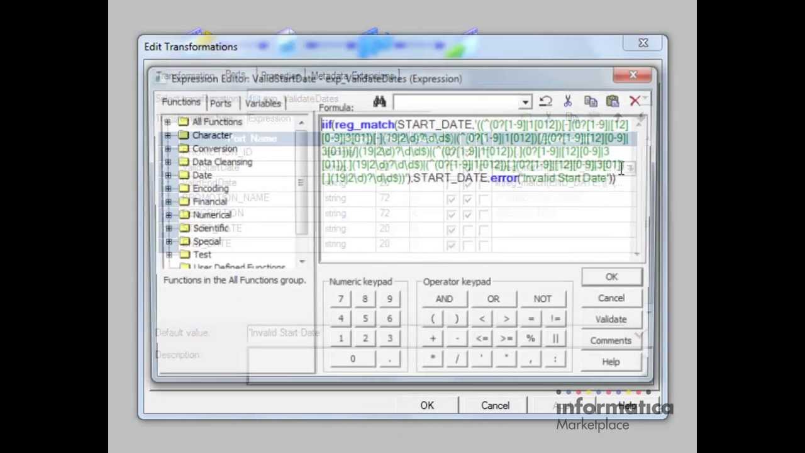Click the Validate button
The height and width of the screenshot is (453, 805).
coord(611,319)
